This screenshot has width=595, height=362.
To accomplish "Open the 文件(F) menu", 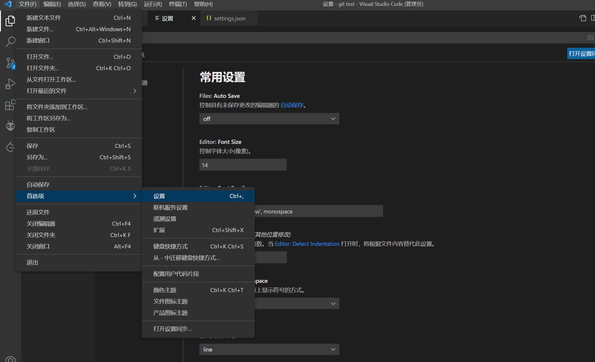I will (x=27, y=4).
